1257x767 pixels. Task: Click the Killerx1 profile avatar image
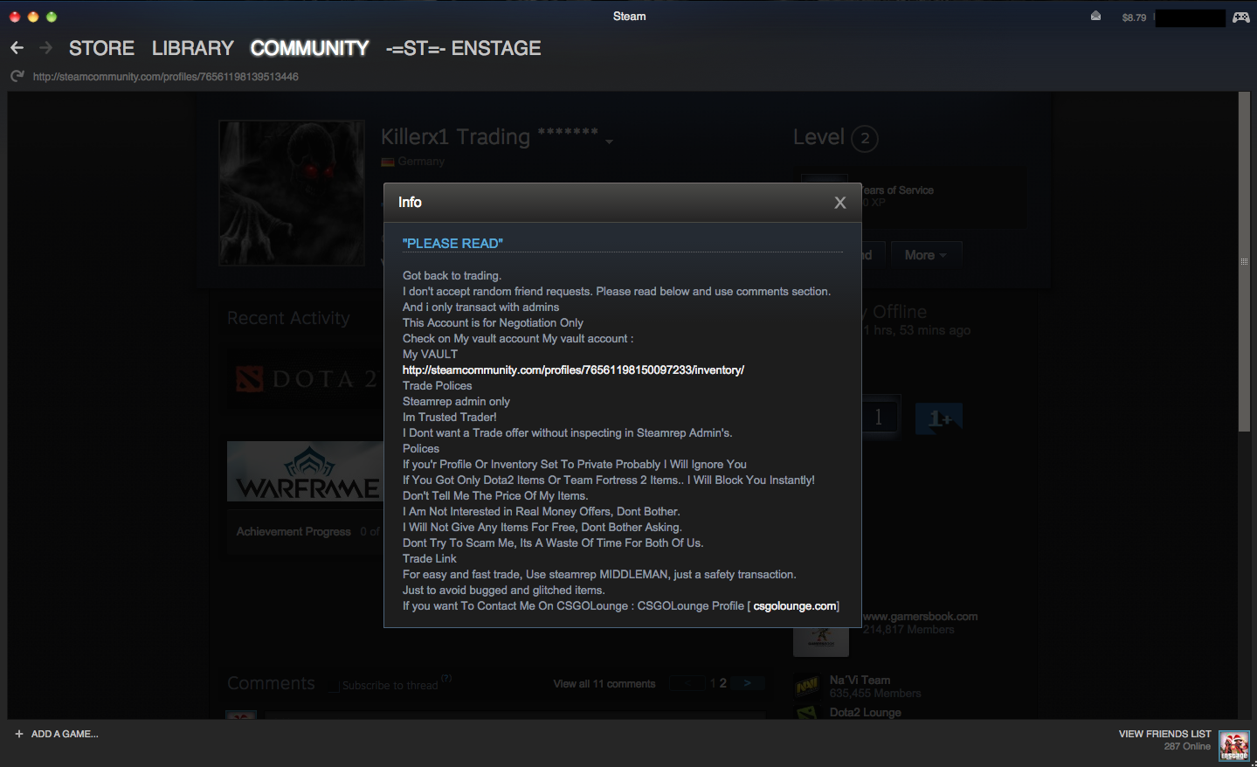[x=292, y=193]
